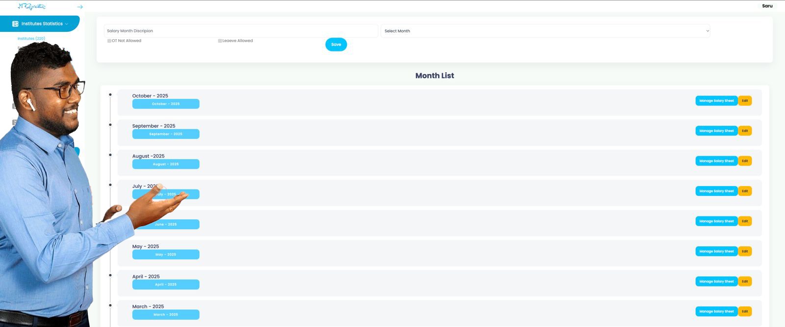This screenshot has height=327, width=785.
Task: Enable the Leaeve Allowed checkbox
Action: (220, 41)
